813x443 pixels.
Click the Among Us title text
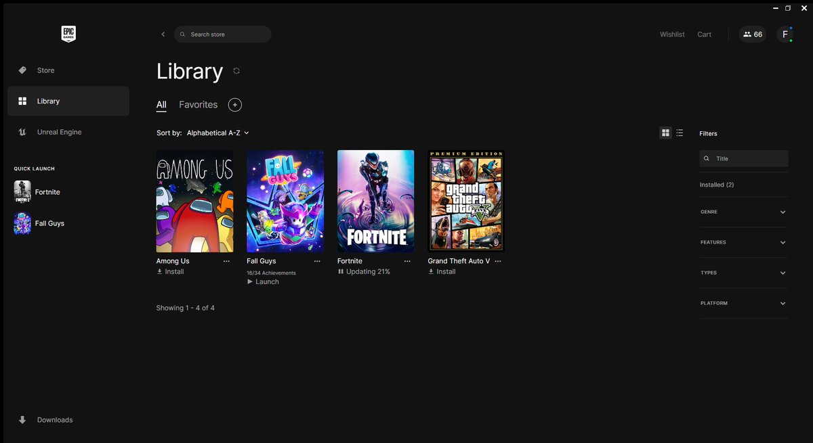[173, 261]
